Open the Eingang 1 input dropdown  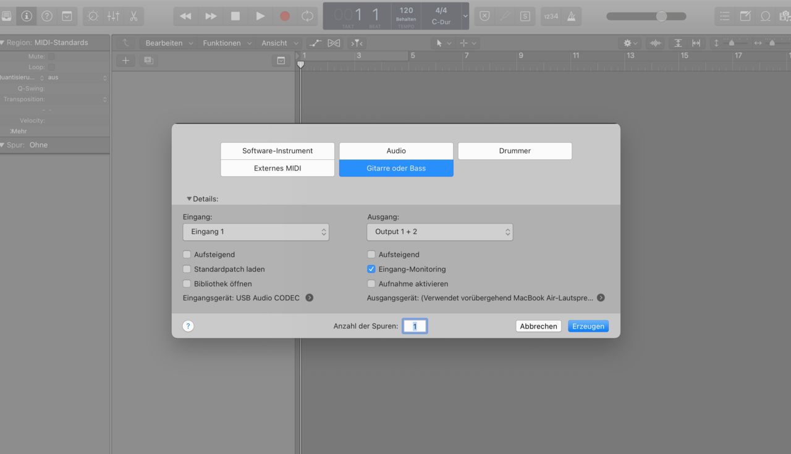click(256, 232)
